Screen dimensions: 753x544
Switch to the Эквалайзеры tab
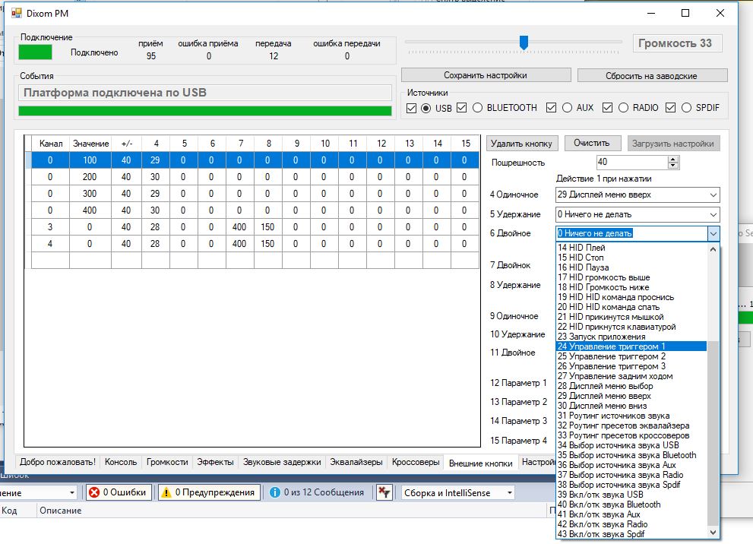point(357,462)
